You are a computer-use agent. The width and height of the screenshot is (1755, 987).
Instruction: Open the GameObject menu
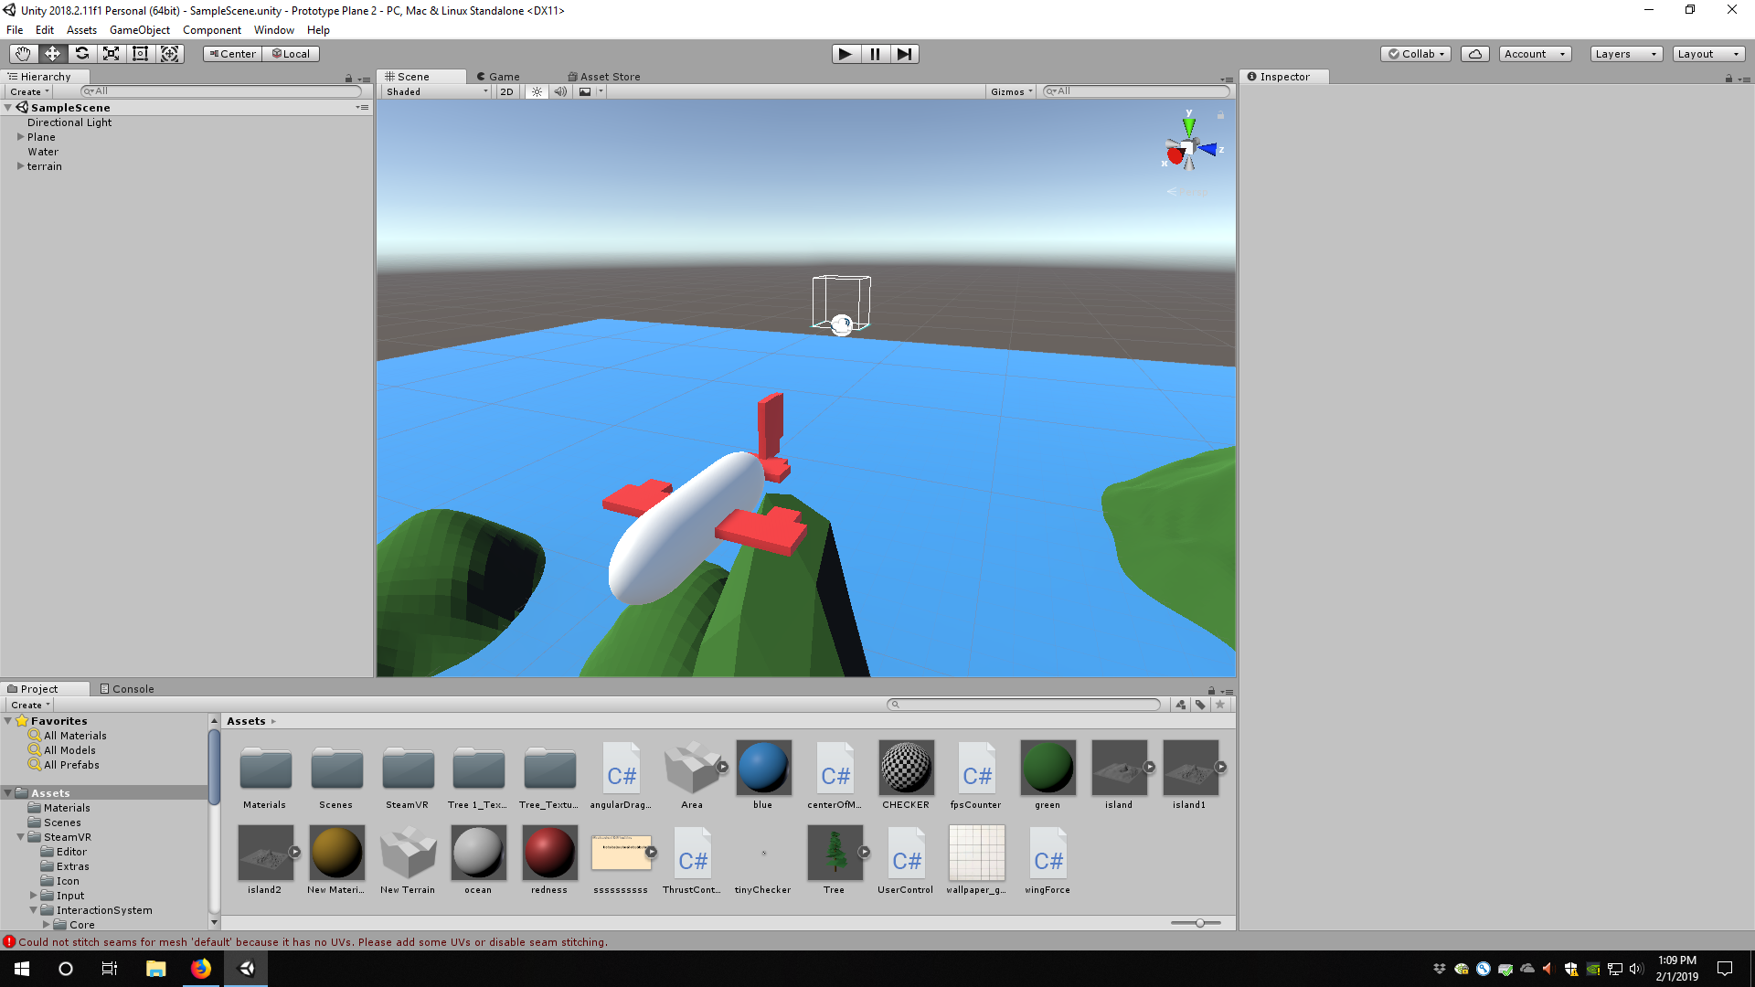pyautogui.click(x=139, y=30)
